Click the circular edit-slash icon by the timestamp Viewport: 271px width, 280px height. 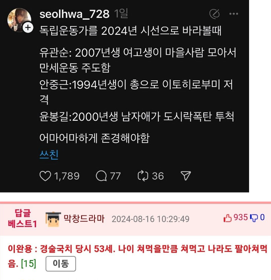coord(214,14)
